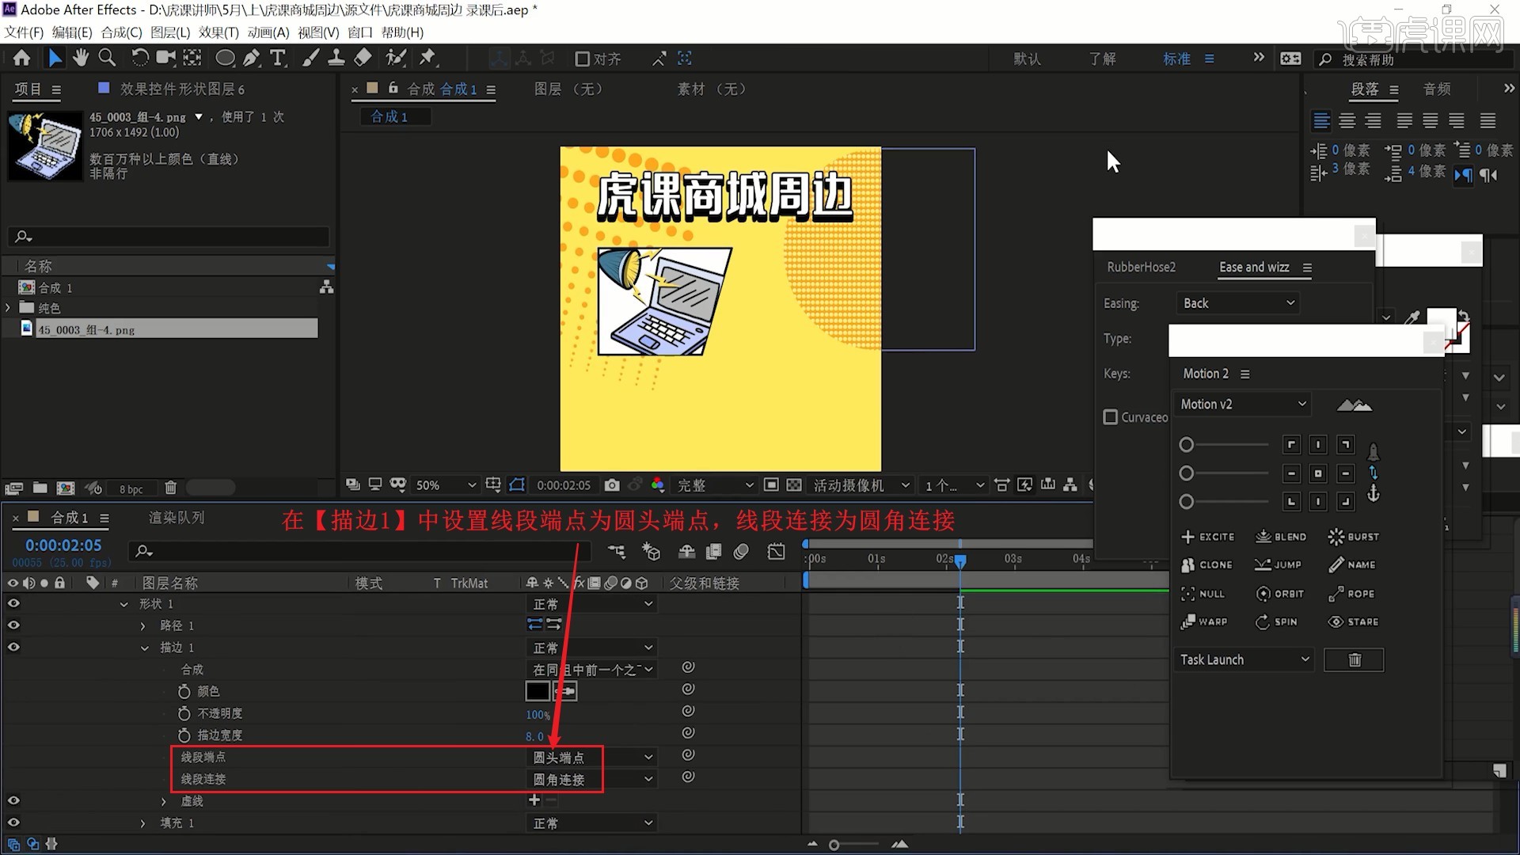Select the Selection arrow tool
Image resolution: width=1520 pixels, height=855 pixels.
[54, 58]
